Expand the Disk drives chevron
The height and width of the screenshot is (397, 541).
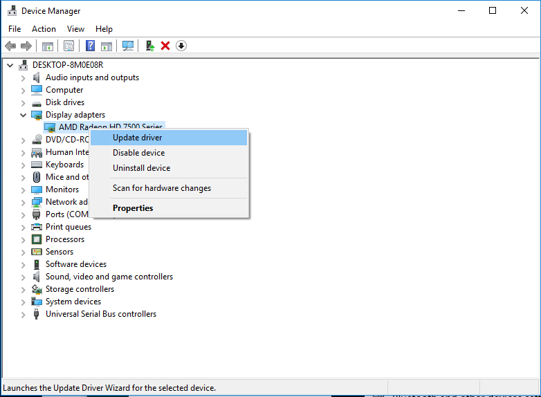click(23, 103)
